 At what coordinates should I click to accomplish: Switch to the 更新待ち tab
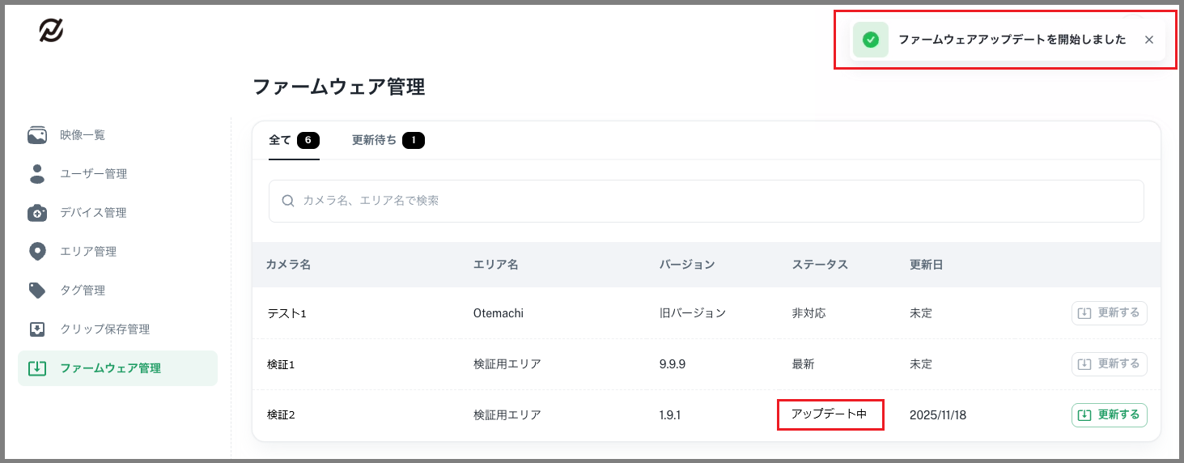(x=388, y=140)
